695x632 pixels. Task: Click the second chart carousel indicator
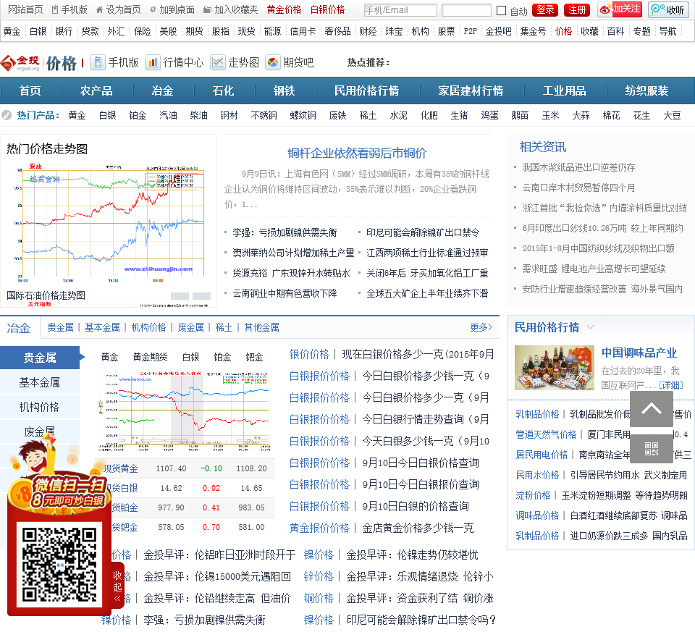pos(201,296)
